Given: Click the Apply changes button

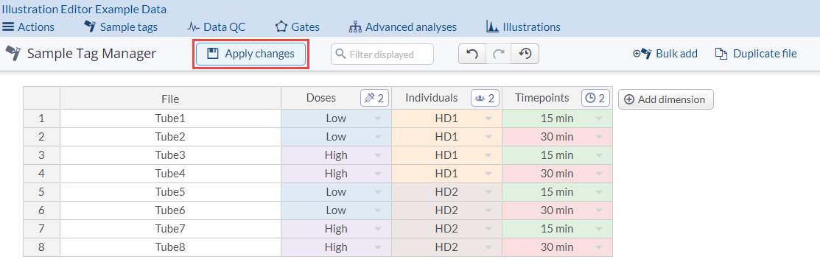Looking at the screenshot, I should [x=250, y=54].
